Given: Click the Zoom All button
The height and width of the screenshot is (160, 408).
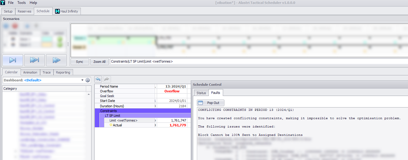Looking at the screenshot, I should pos(100,62).
